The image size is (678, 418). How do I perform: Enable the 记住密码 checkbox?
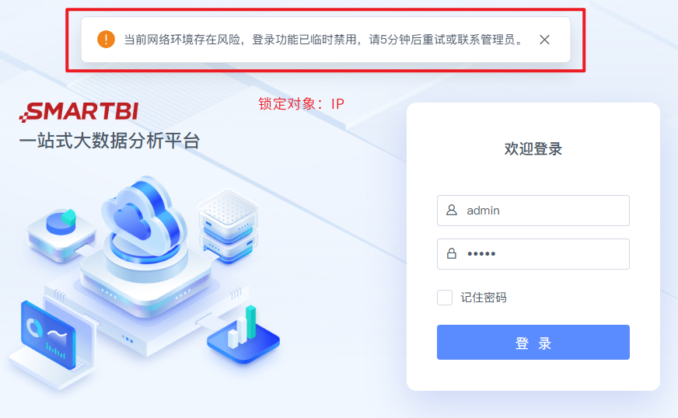point(445,298)
